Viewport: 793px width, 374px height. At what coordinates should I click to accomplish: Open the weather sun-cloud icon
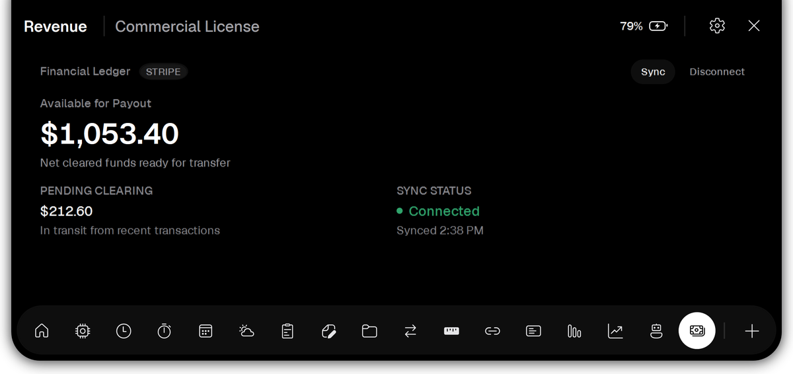[x=246, y=331]
